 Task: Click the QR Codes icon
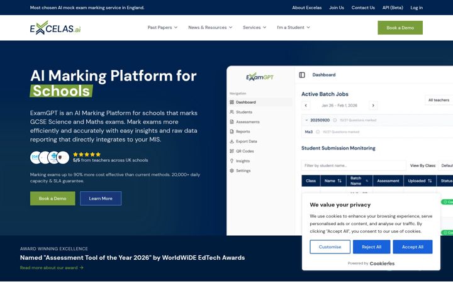point(232,152)
